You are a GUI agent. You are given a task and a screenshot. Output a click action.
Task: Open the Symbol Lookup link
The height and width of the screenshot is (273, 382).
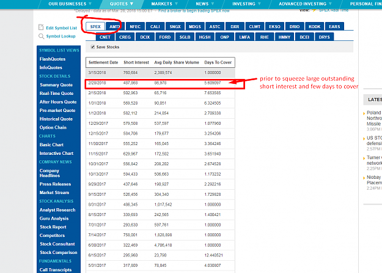click(61, 36)
